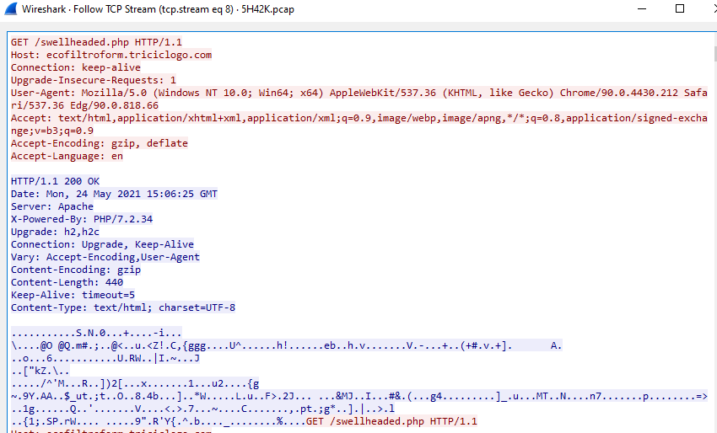Click 'Content-Type: text/html; charset=UTF-8' line
Viewport: 717px width, 433px height.
pos(123,307)
